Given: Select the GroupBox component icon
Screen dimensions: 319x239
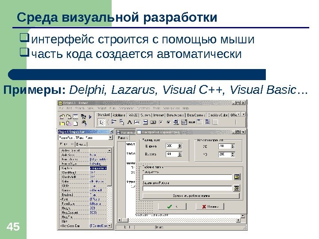Looking at the screenshot, I should click(x=200, y=122).
